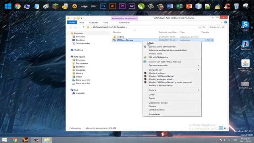Open OneDrive in the navigation pane
The width and height of the screenshot is (254, 143).
[x=79, y=50]
